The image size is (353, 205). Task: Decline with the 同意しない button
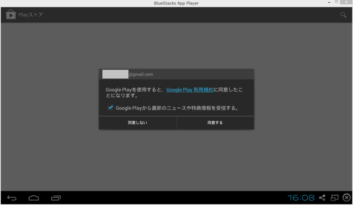click(138, 123)
